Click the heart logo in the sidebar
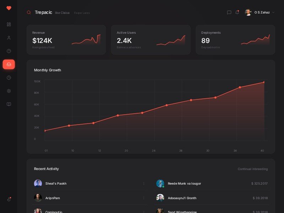 (x=9, y=8)
